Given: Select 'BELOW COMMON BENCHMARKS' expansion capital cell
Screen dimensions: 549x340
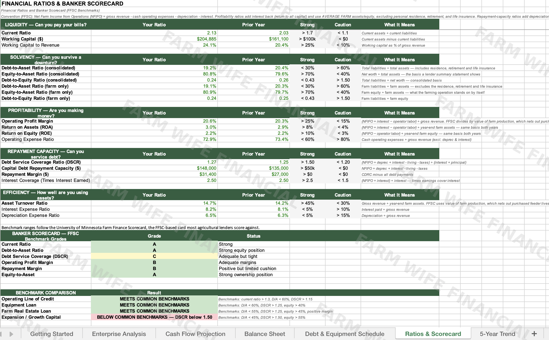Looking at the screenshot, I should click(x=154, y=317).
